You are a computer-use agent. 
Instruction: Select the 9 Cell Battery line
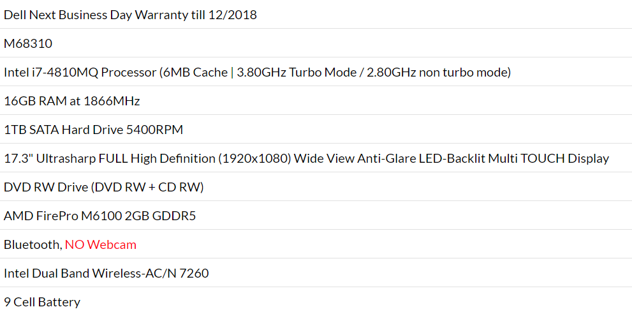coord(42,302)
